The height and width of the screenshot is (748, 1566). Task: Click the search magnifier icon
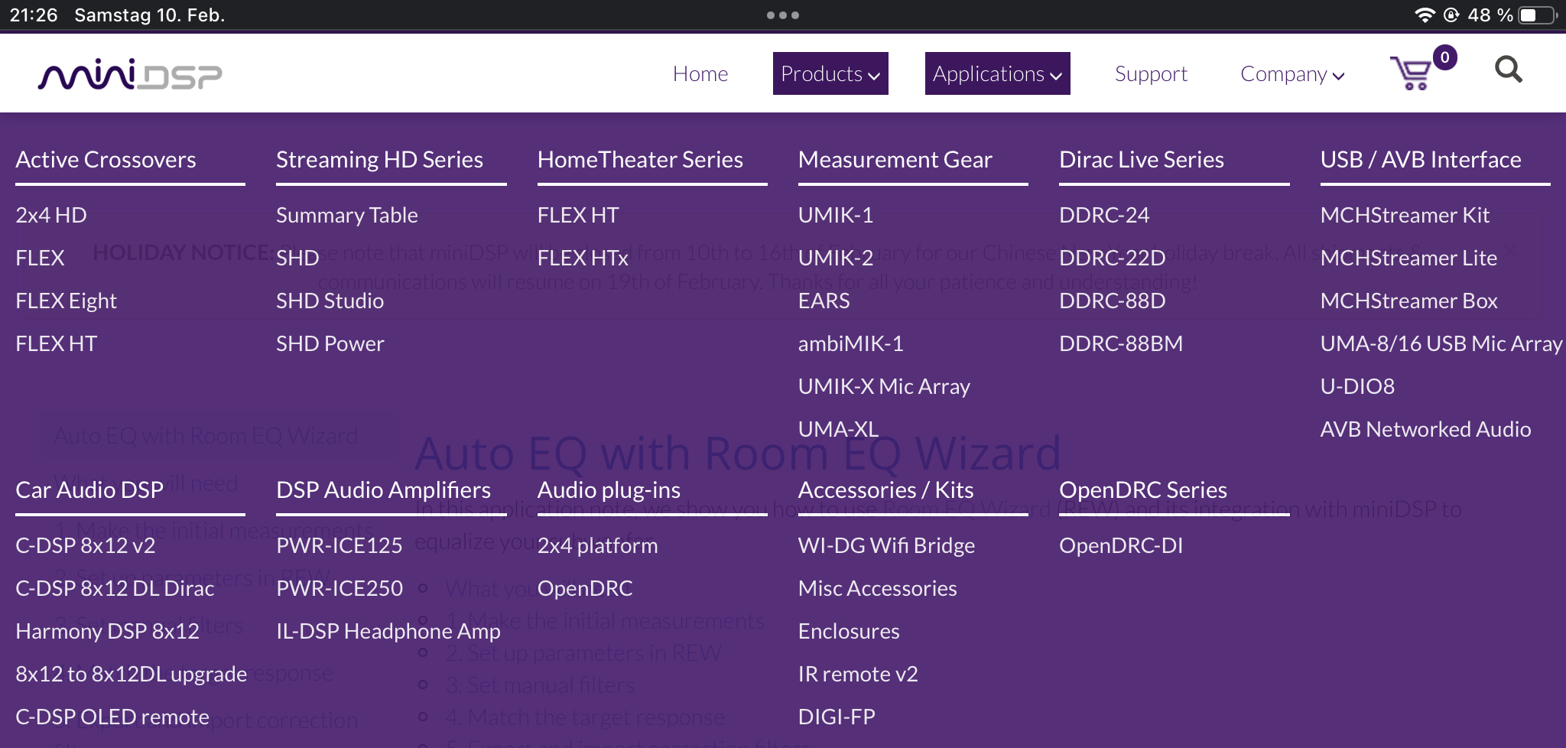pos(1509,70)
